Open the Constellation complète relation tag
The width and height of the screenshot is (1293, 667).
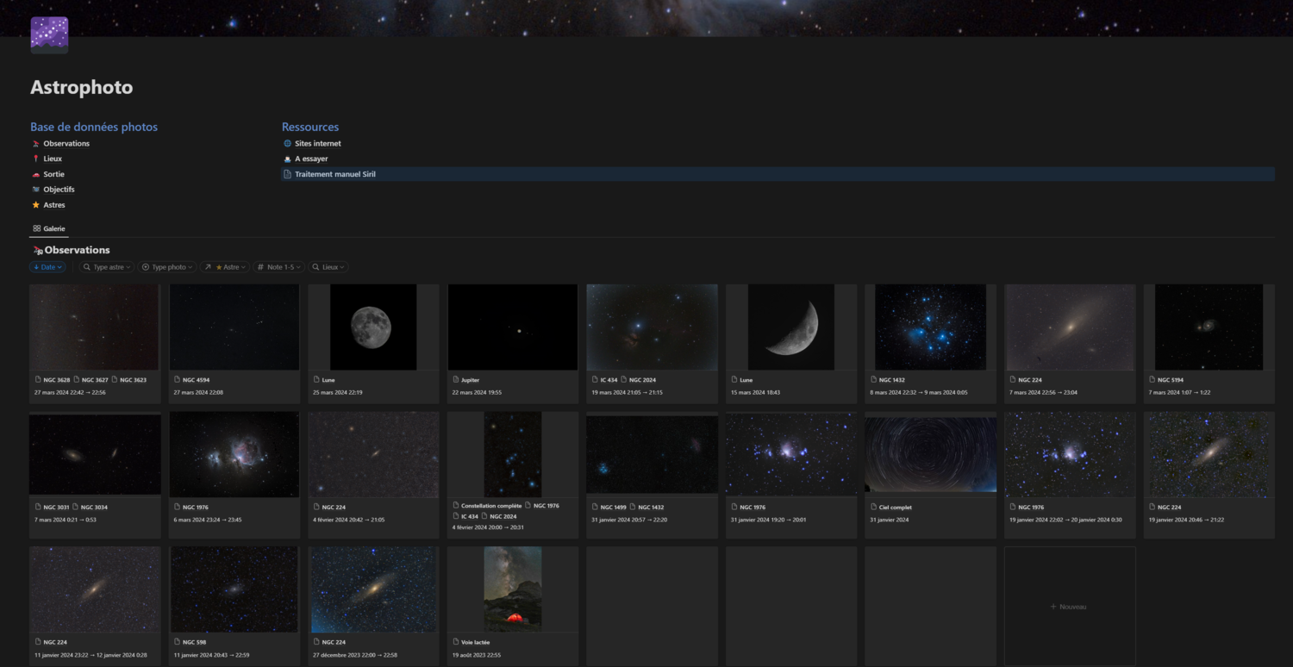coord(491,506)
